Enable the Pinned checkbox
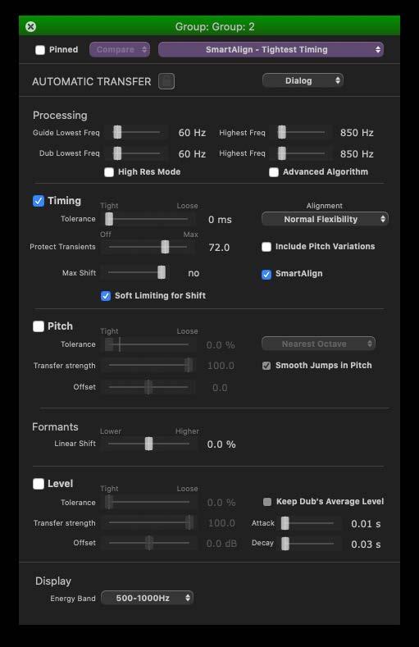Image resolution: width=419 pixels, height=647 pixels. 40,50
